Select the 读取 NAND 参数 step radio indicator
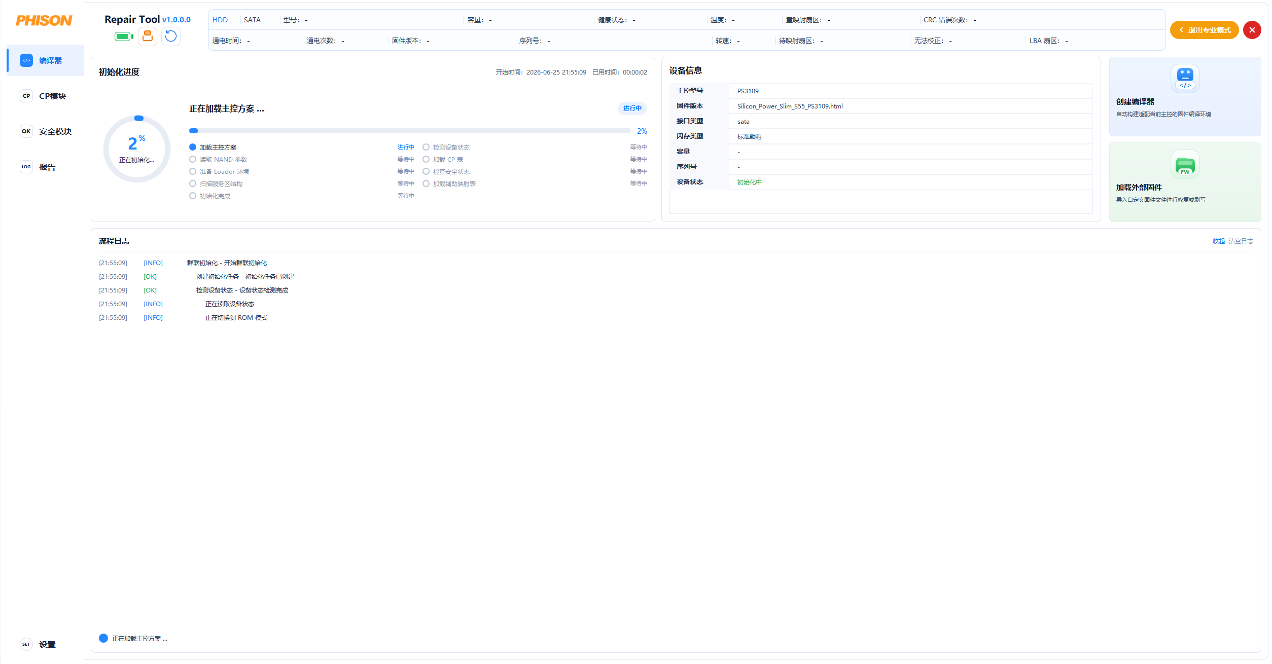1272x664 pixels. 193,159
